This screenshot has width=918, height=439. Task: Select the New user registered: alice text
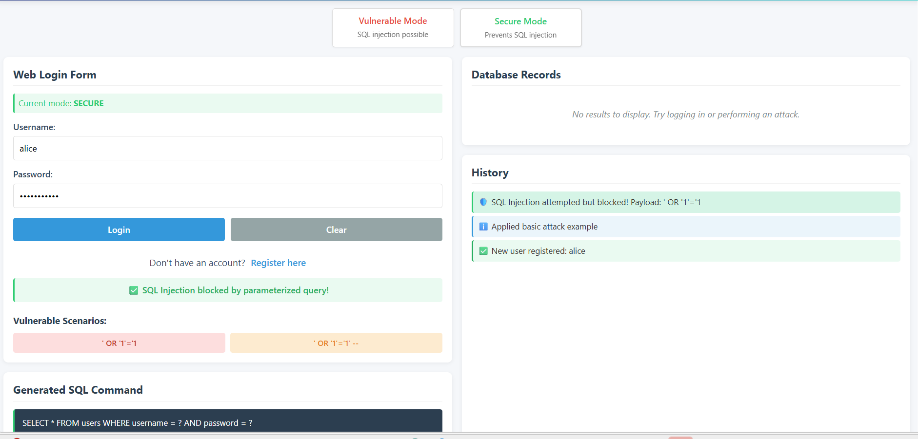pyautogui.click(x=538, y=251)
